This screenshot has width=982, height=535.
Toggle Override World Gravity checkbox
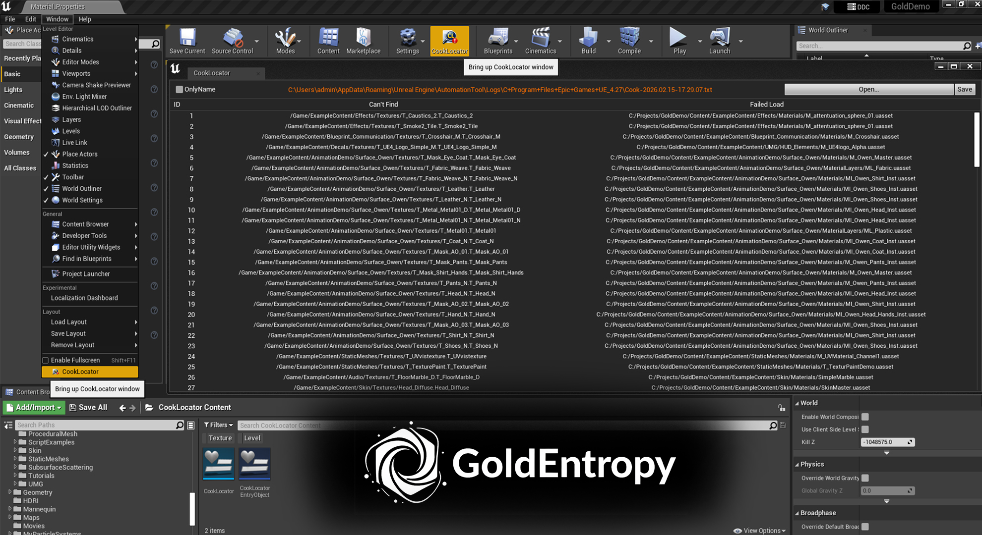[x=865, y=478]
